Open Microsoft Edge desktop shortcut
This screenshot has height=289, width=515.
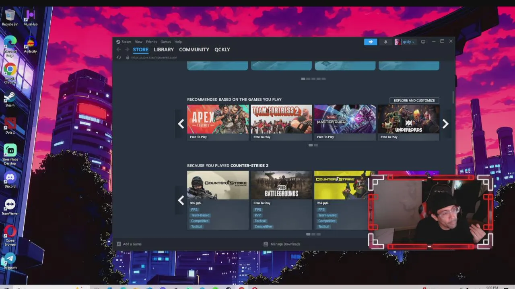click(x=10, y=46)
